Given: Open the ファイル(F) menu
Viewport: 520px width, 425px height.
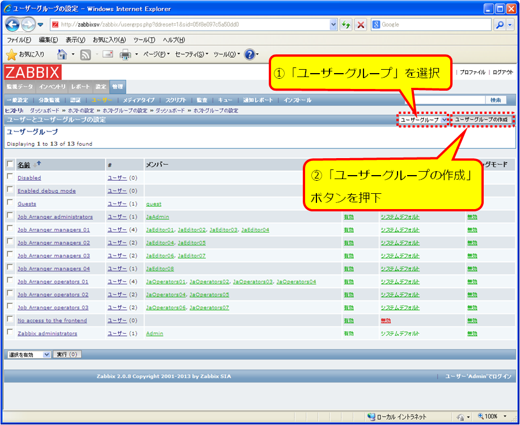Looking at the screenshot, I should 19,40.
